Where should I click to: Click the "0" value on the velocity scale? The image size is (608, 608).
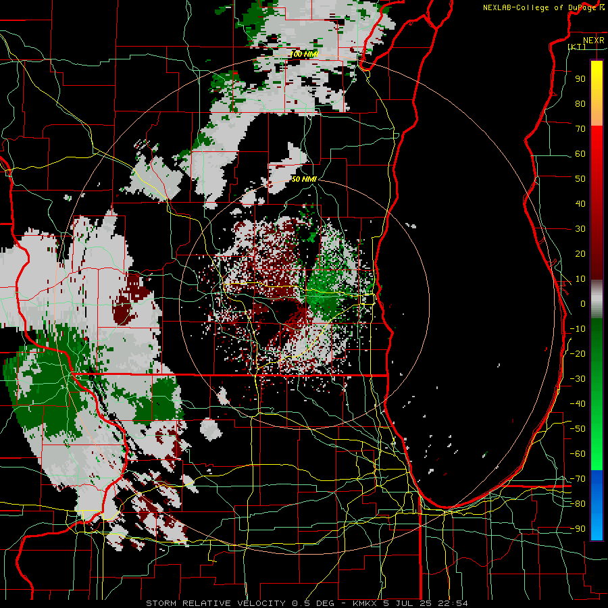click(583, 304)
